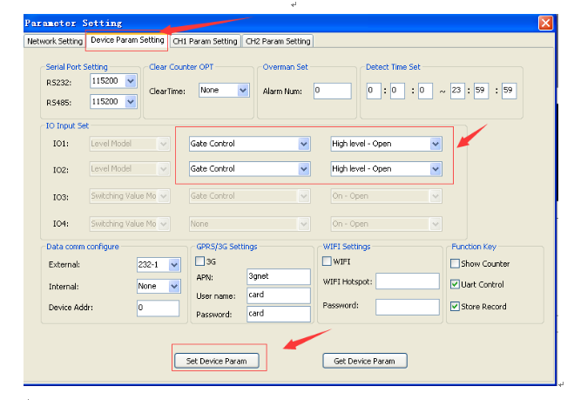Click the Get Device Param button
This screenshot has height=400, width=574.
[365, 360]
